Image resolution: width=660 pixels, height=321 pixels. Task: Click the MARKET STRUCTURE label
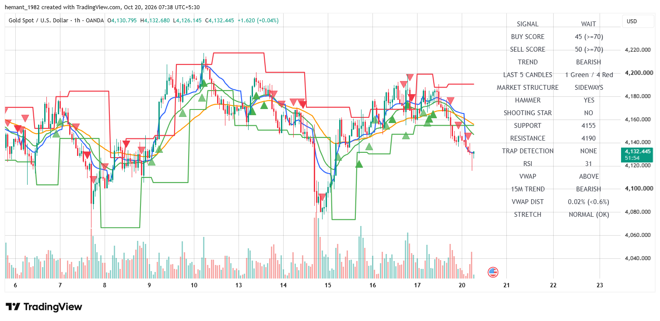point(527,88)
